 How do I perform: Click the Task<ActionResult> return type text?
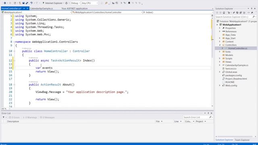tap(66, 60)
